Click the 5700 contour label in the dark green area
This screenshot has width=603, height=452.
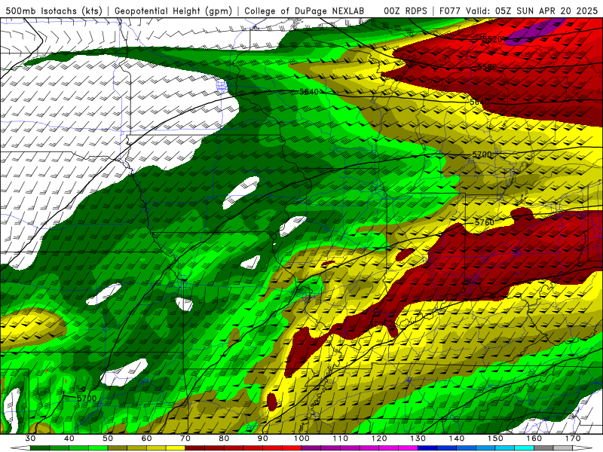(x=87, y=399)
